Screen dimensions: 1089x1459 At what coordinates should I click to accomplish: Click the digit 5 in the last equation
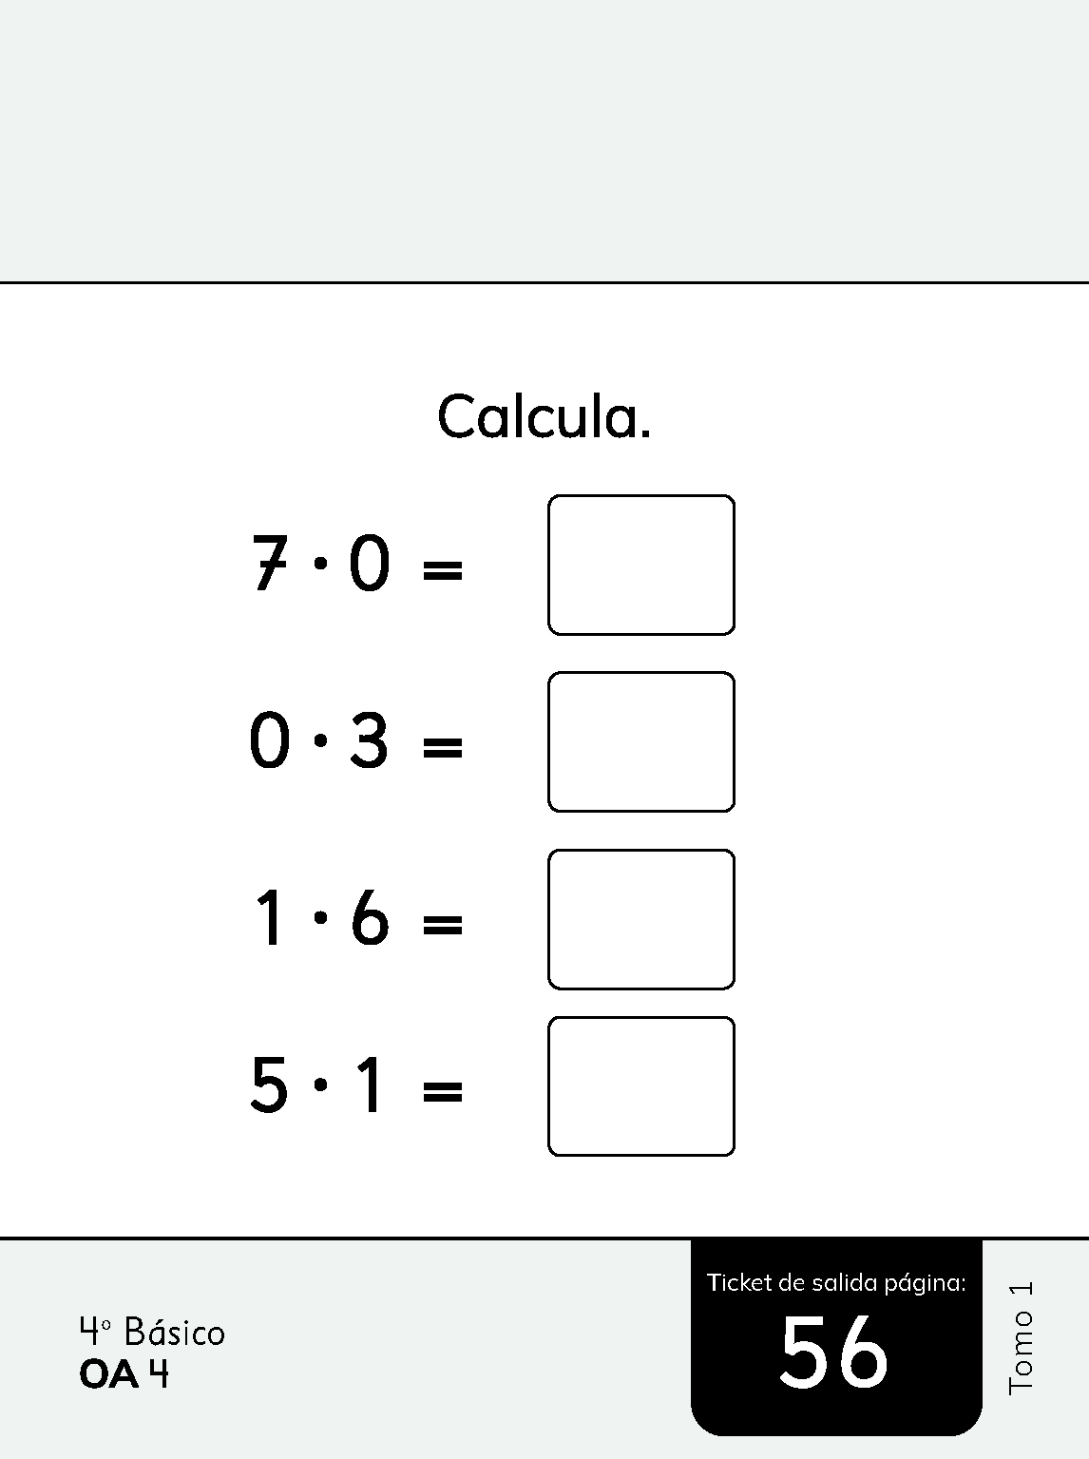[x=269, y=1085]
